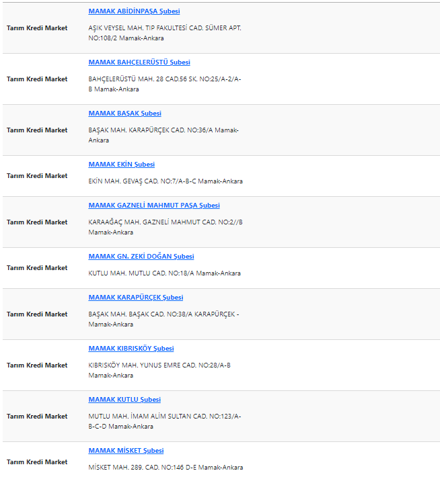Click Tarım Kredi Market in KARAPÜRÇEK row

pos(37,314)
